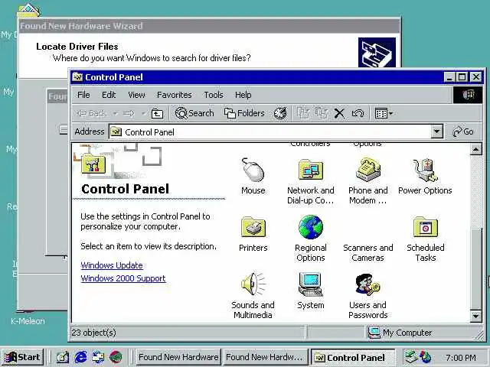
Task: Switch to second Found New Hardw... taskbar button
Action: 266,357
